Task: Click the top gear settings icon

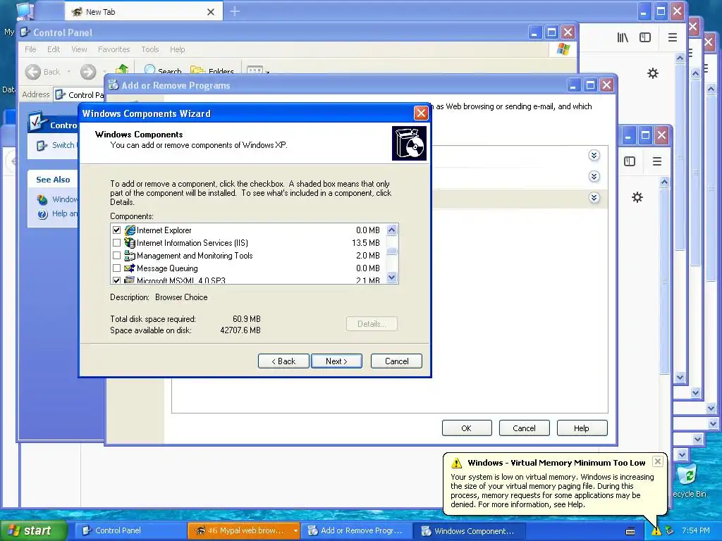Action: point(652,73)
